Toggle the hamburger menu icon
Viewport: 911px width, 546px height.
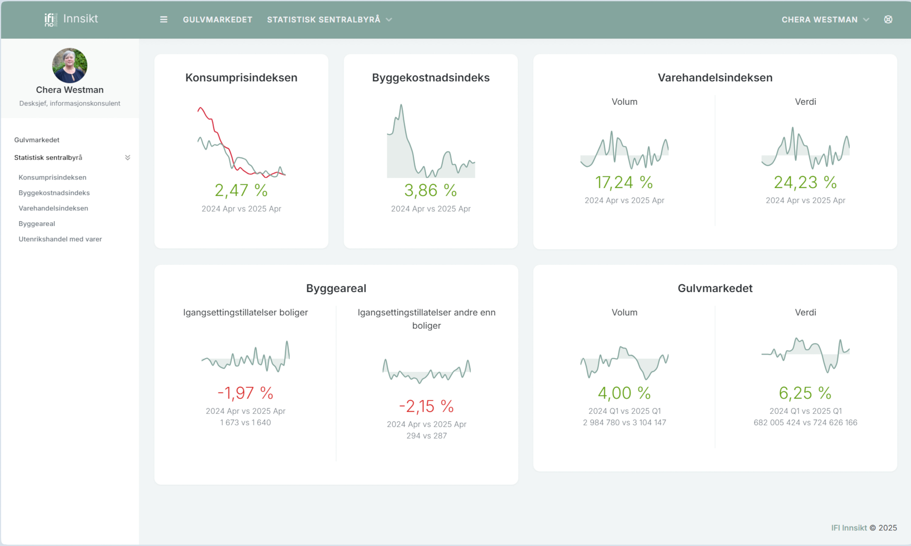164,19
